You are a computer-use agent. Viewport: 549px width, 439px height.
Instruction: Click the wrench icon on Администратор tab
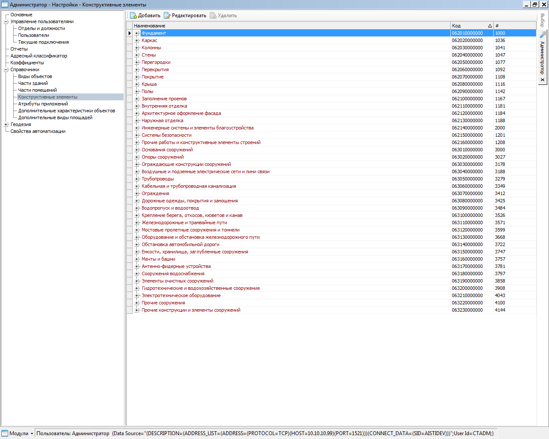[x=543, y=35]
